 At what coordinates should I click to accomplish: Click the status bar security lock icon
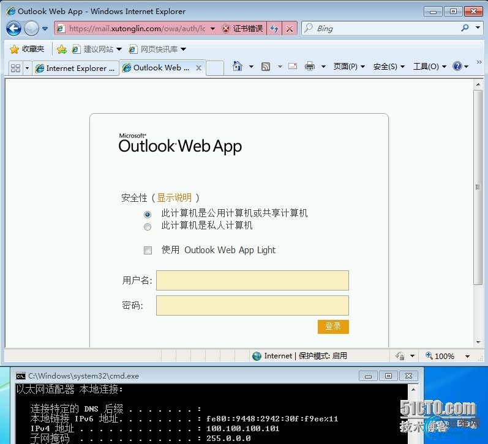click(x=400, y=356)
